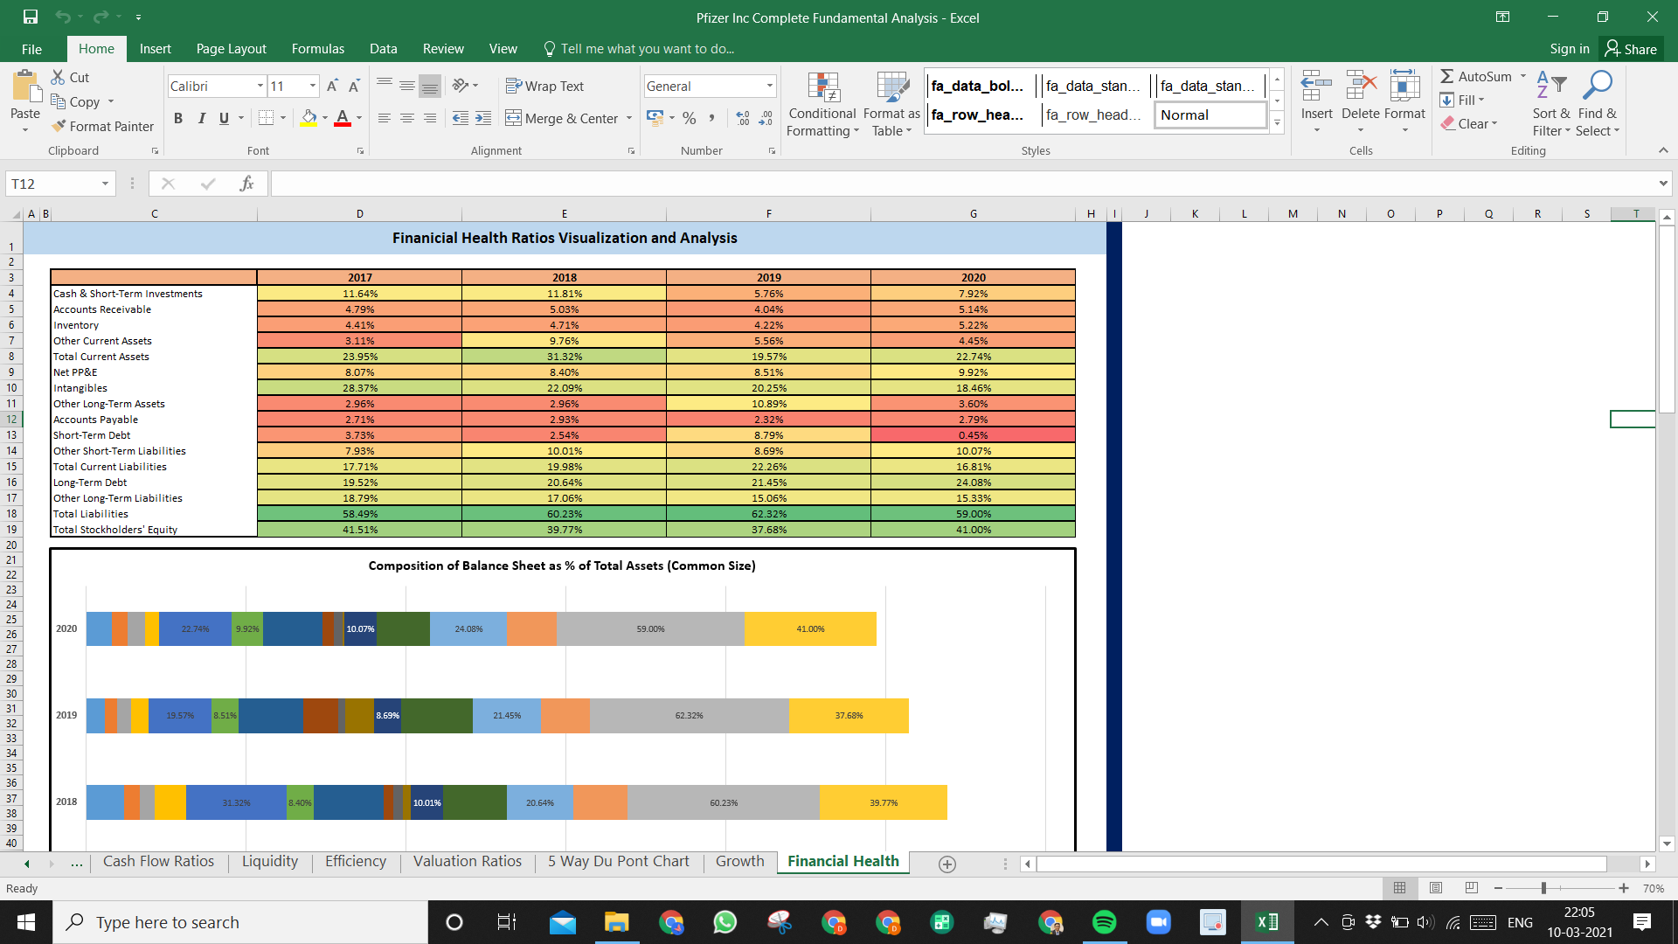Toggle Italic formatting
The height and width of the screenshot is (944, 1678).
tap(201, 118)
